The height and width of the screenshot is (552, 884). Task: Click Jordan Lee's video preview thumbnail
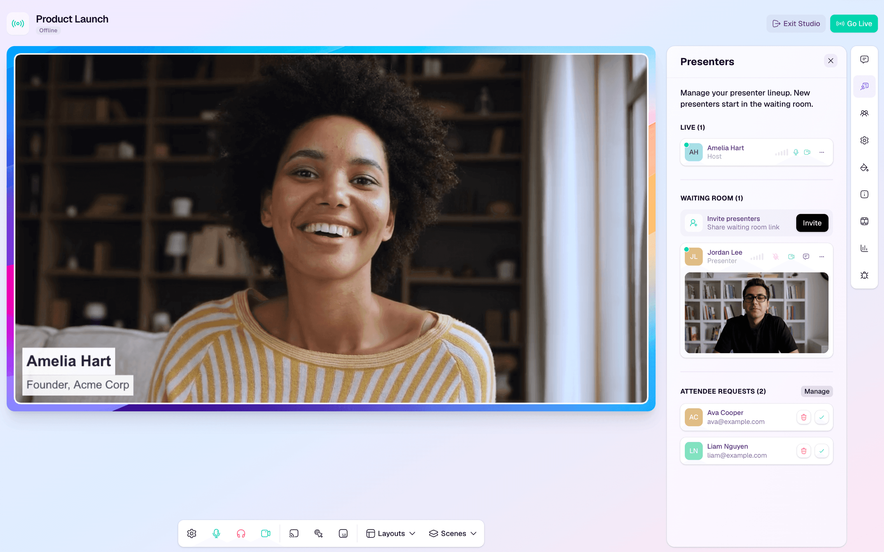tap(756, 312)
